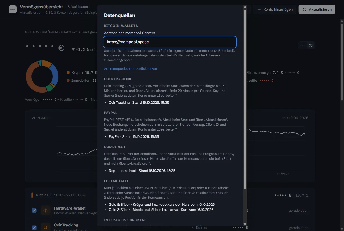Click the 'Adresse des mempool-Servers' label
The image size is (344, 231).
[x=130, y=33]
